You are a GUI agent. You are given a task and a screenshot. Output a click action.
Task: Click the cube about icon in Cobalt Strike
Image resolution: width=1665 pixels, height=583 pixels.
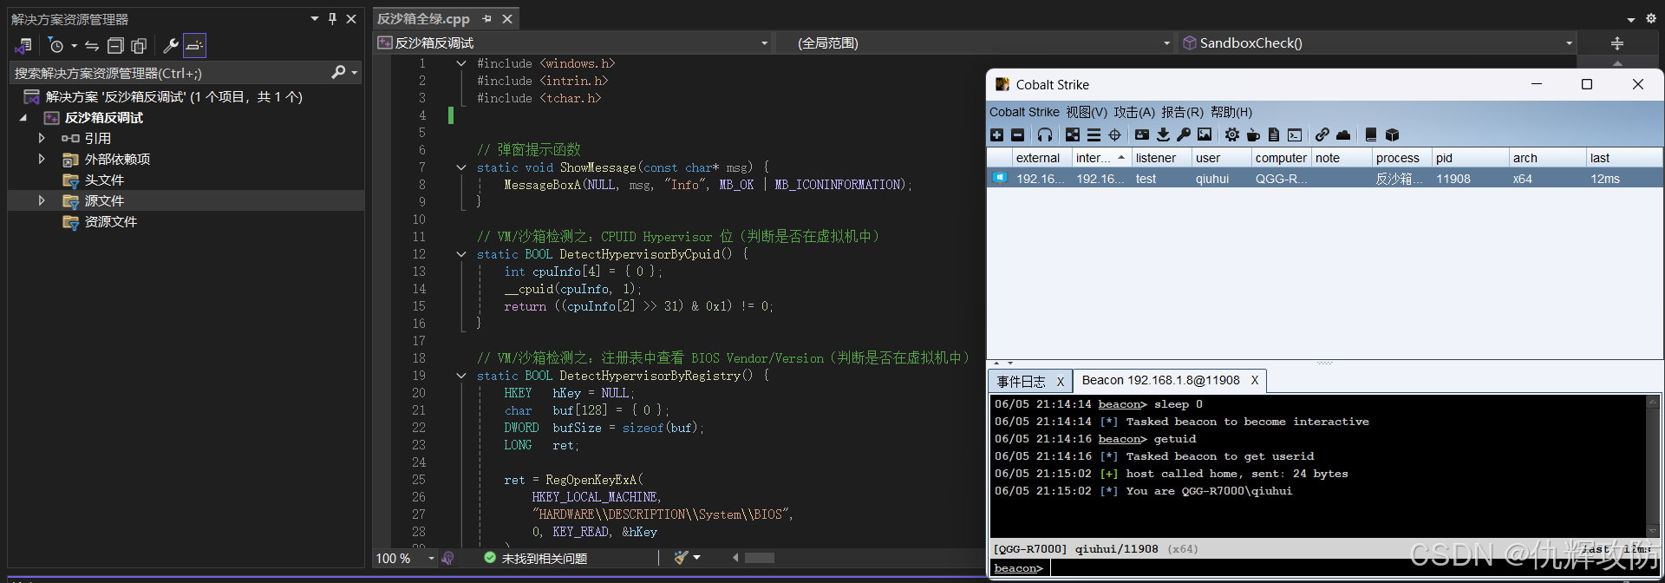[1392, 134]
